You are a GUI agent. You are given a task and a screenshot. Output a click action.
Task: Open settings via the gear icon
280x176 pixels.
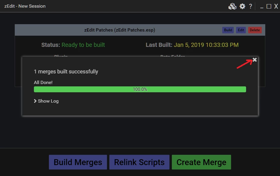(242, 6)
